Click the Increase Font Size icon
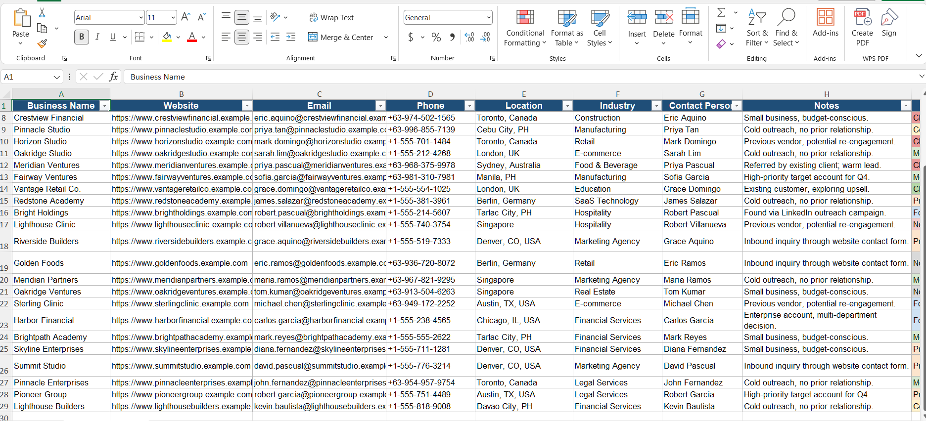 (x=186, y=17)
